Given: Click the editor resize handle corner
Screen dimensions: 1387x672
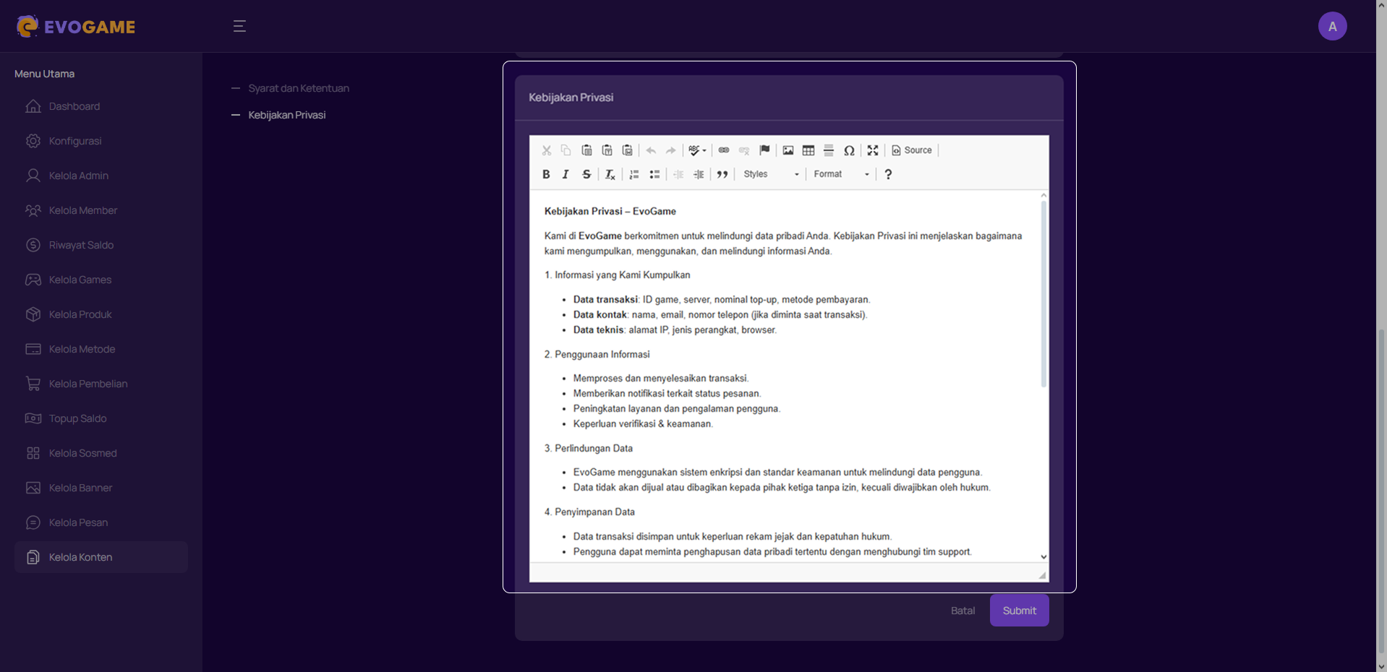Looking at the screenshot, I should [x=1042, y=575].
